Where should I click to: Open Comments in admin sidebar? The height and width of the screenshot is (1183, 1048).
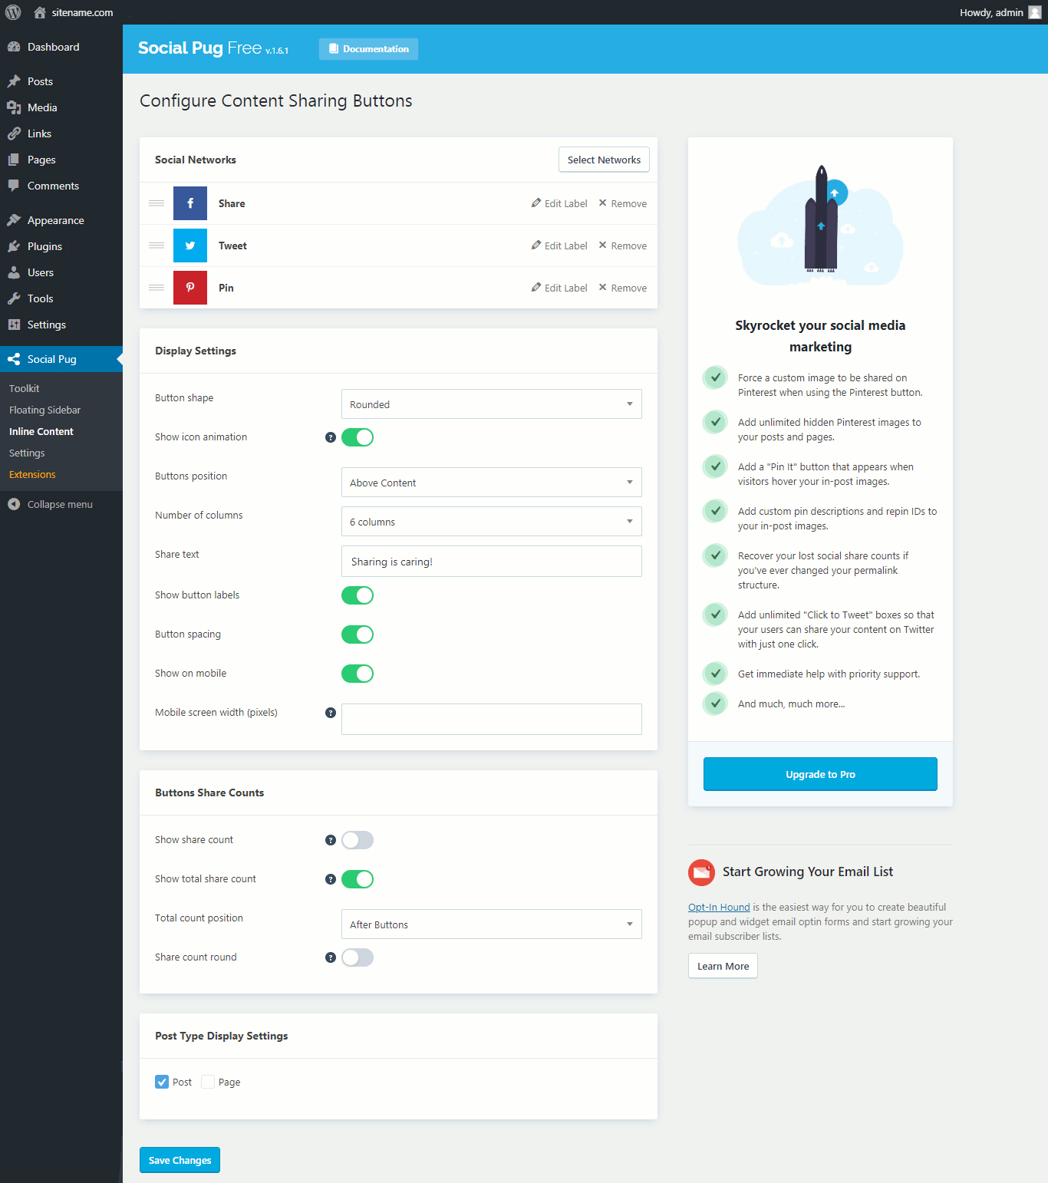[x=61, y=186]
